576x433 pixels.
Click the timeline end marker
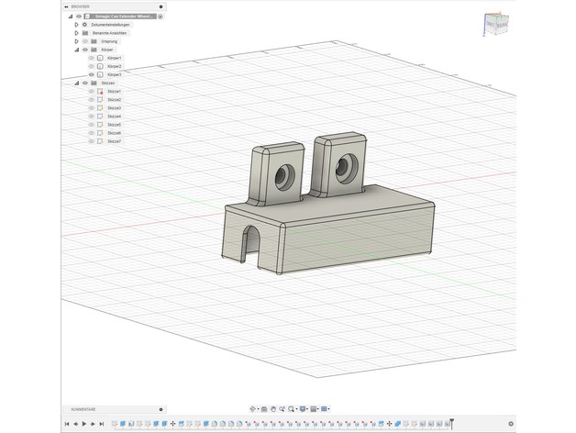tap(451, 423)
